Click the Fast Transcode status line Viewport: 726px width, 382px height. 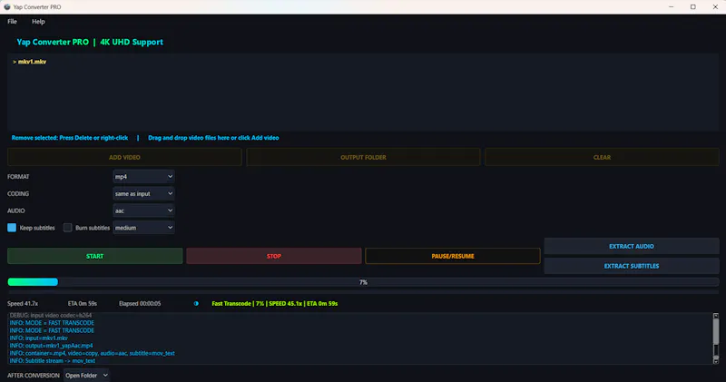(x=275, y=304)
